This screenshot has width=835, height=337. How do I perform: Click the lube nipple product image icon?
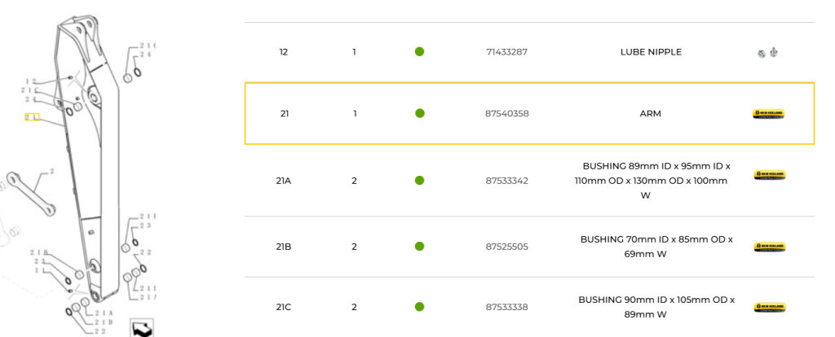[768, 53]
